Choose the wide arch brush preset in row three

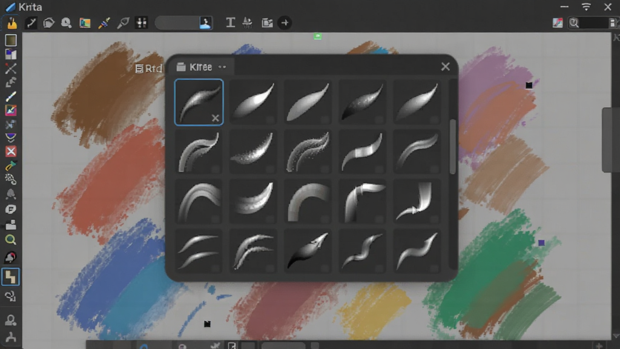(199, 201)
